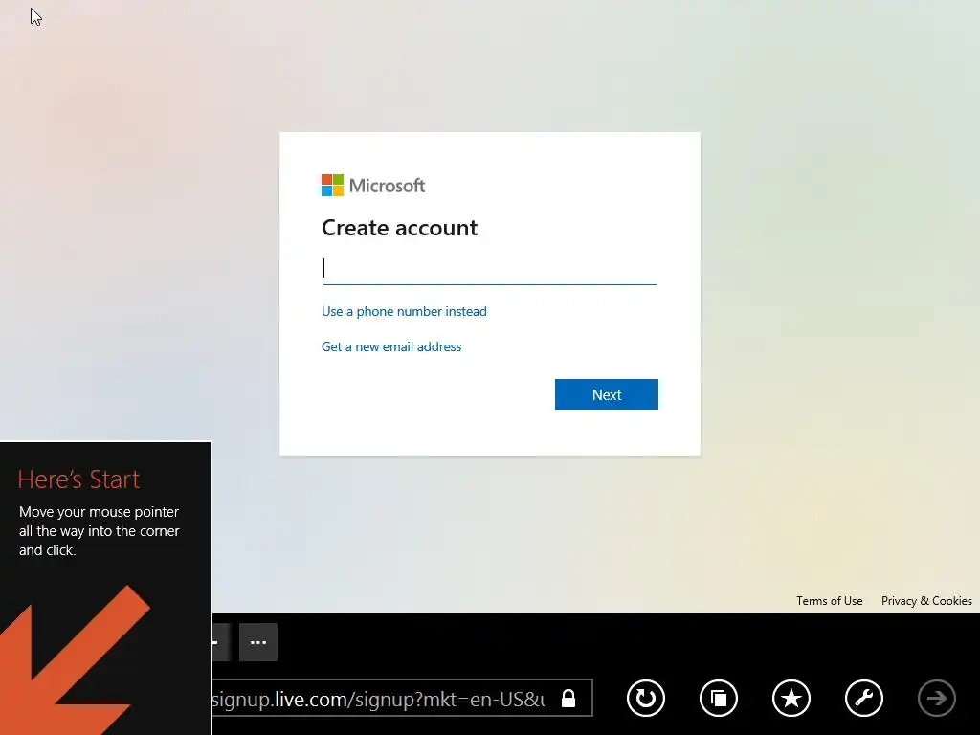
Task: Open the Page tools wrench icon
Action: 864,698
